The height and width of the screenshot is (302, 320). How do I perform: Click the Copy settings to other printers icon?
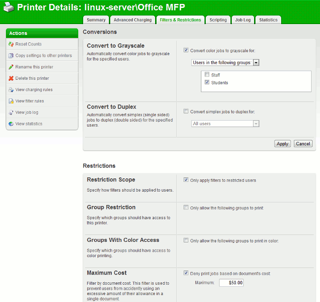point(11,56)
